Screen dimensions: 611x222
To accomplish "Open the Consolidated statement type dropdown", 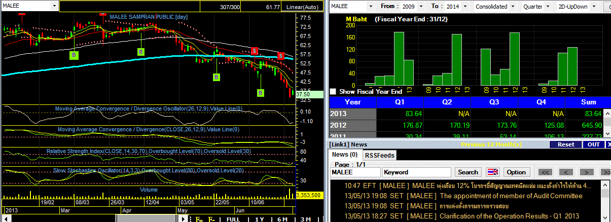I will click(x=513, y=6).
